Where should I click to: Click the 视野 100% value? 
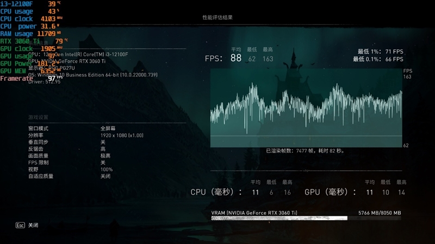pos(107,170)
